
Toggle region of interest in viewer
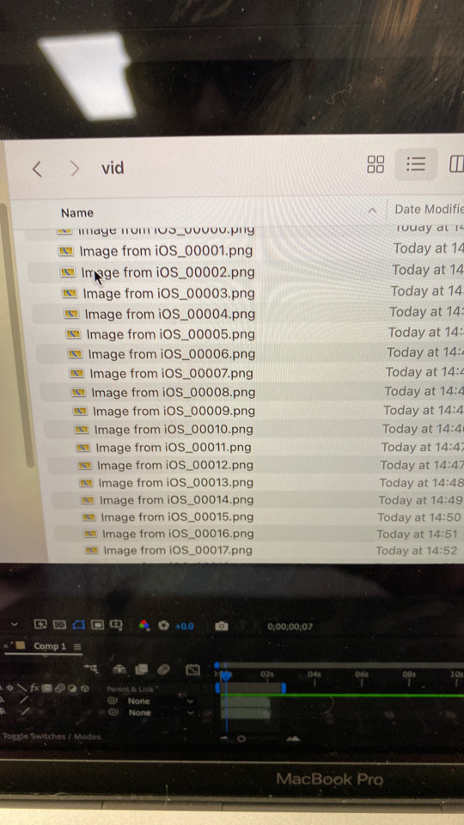coord(97,625)
